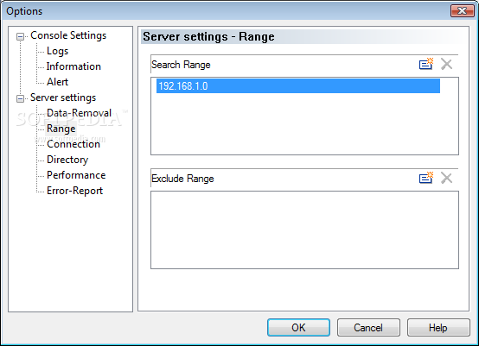Click the add-entry icon for Exclude Range

tap(426, 178)
